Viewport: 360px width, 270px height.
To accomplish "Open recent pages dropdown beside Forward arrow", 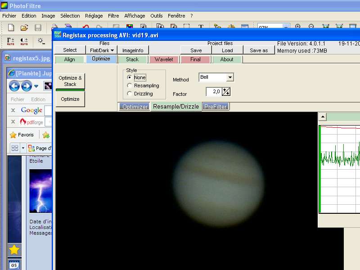I will pyautogui.click(x=36, y=86).
